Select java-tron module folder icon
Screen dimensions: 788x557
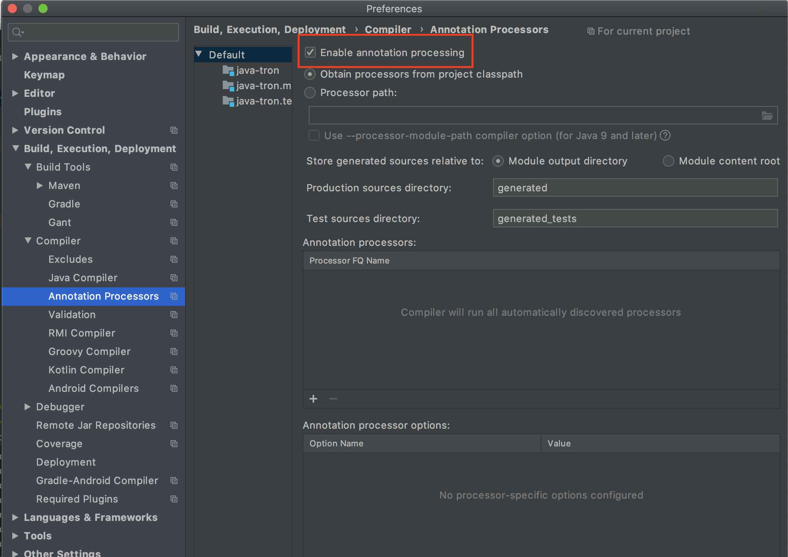pyautogui.click(x=228, y=70)
